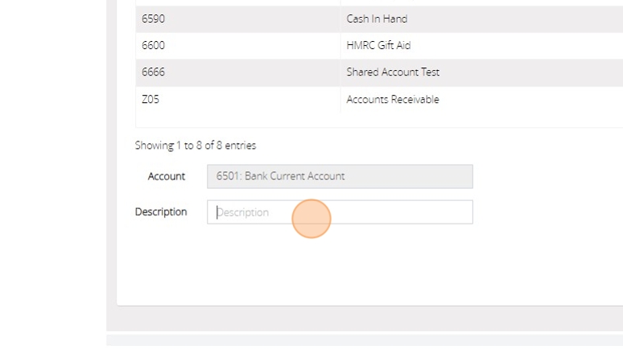Select the 6590 account code cell
The width and height of the screenshot is (623, 349).
click(153, 18)
